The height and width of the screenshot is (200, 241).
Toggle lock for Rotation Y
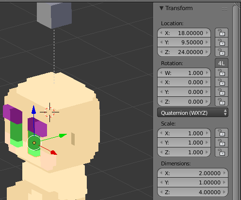pyautogui.click(x=222, y=92)
